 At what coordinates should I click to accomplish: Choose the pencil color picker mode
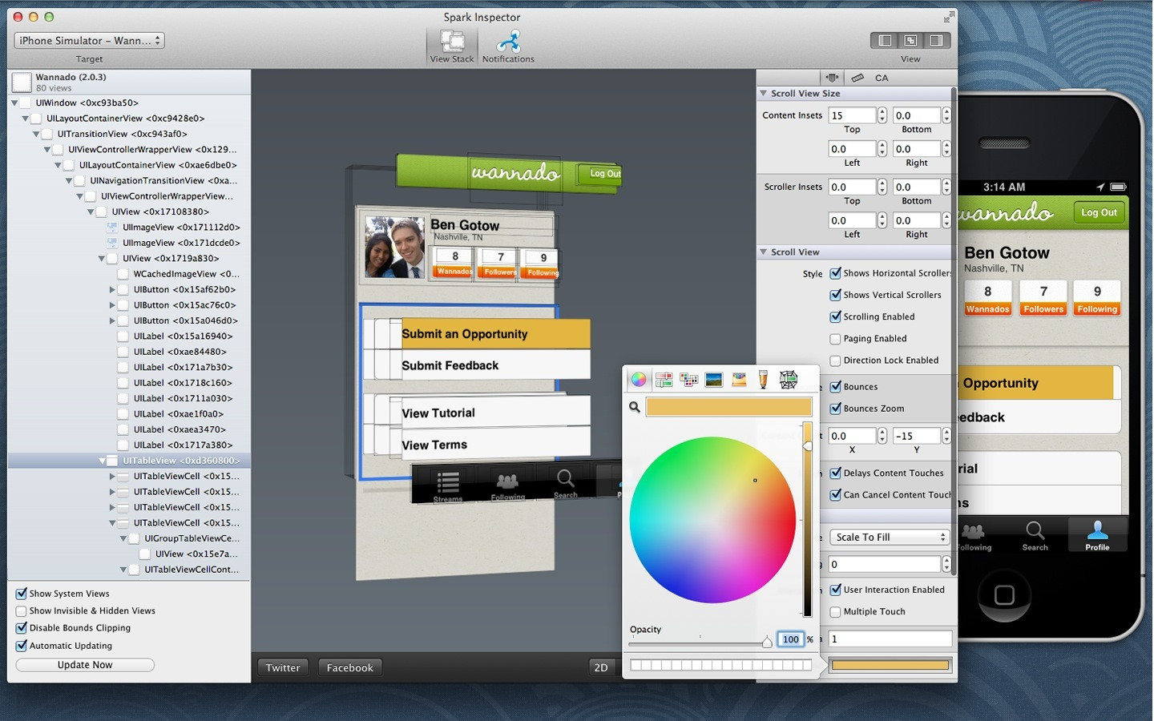pyautogui.click(x=763, y=380)
